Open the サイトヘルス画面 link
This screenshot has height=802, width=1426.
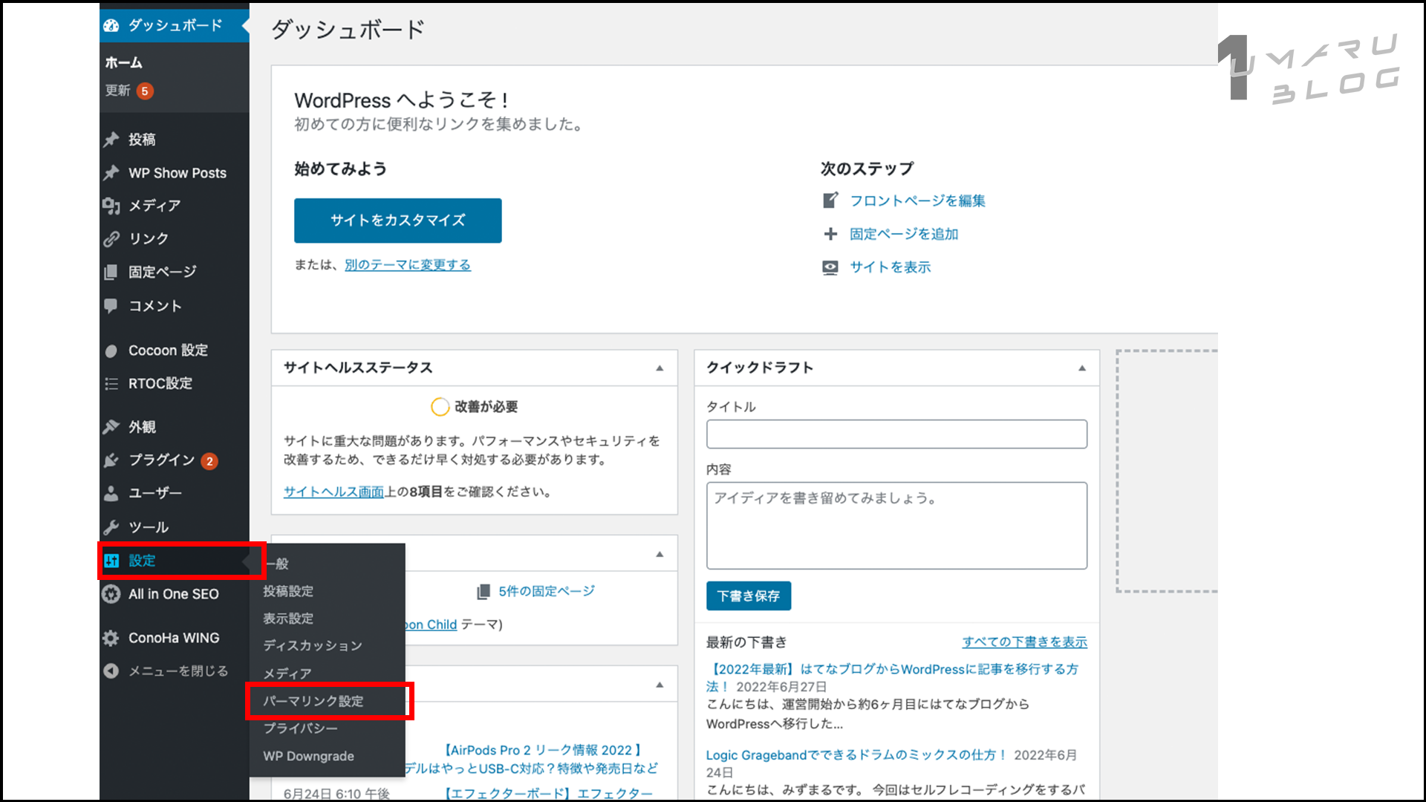[333, 492]
